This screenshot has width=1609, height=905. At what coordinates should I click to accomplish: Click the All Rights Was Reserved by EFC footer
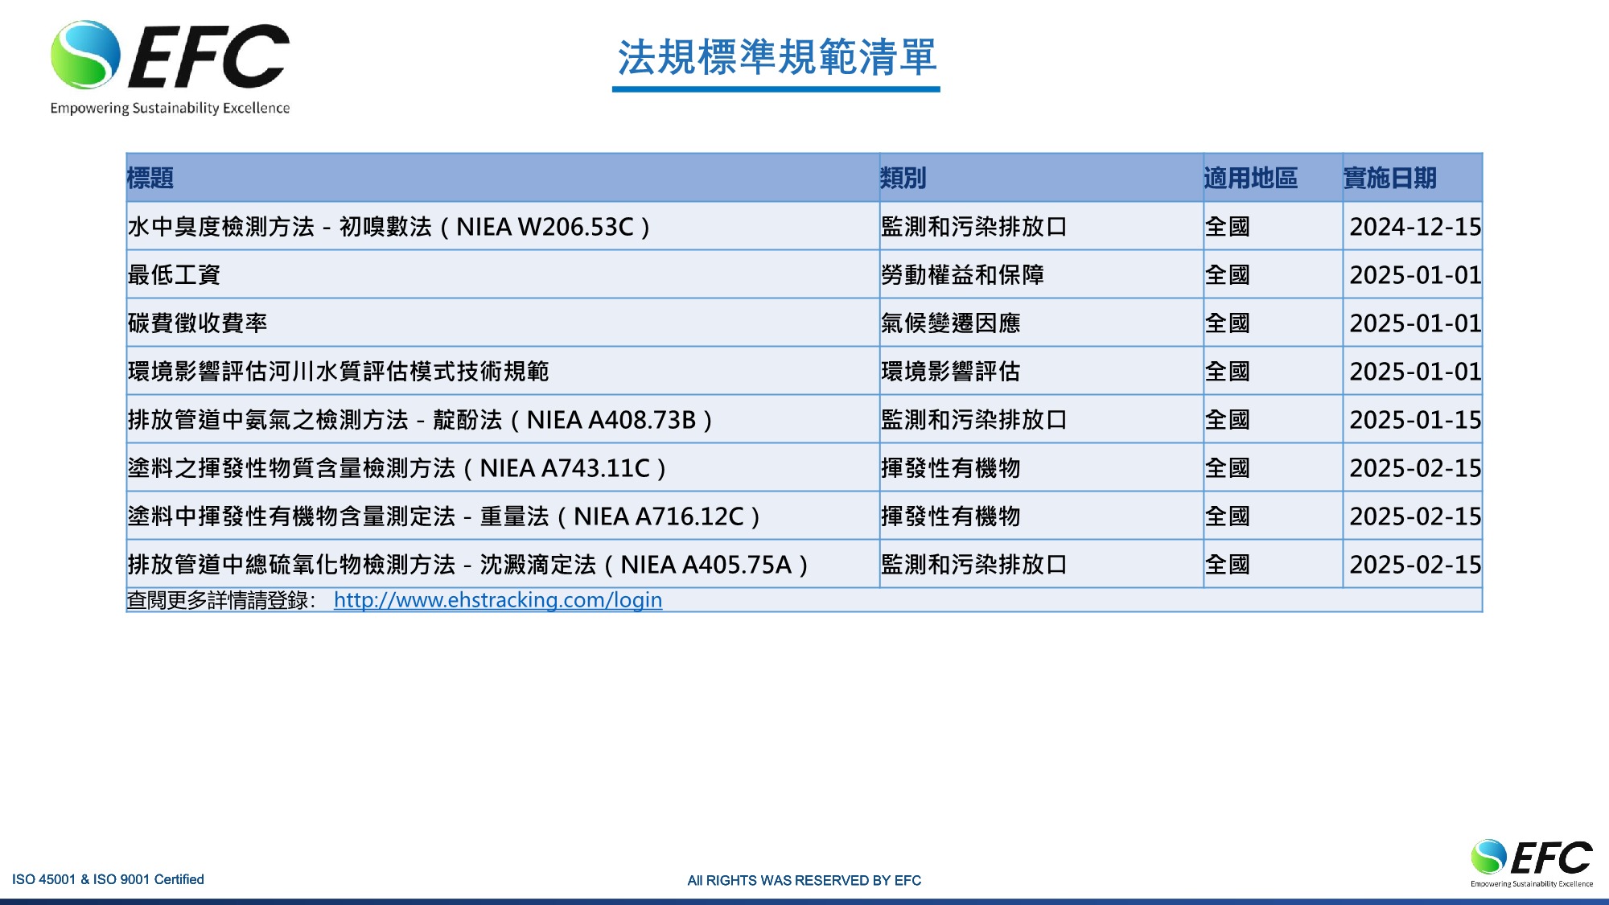point(804,880)
